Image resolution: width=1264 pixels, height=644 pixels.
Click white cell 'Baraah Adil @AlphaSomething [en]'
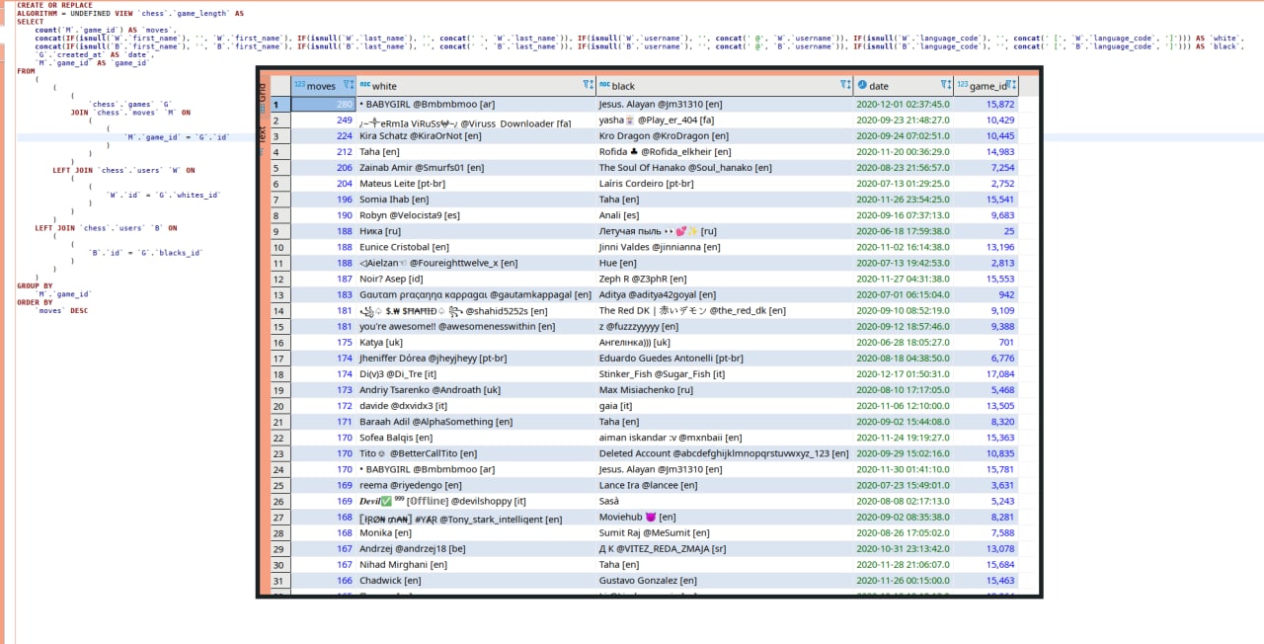click(476, 422)
